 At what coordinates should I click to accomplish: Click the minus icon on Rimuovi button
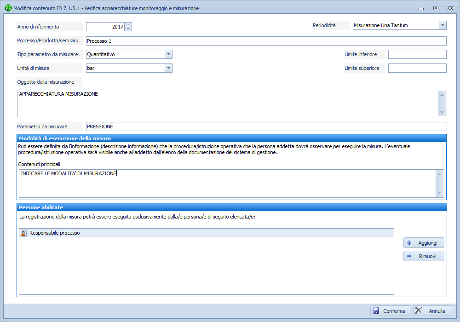(409, 256)
